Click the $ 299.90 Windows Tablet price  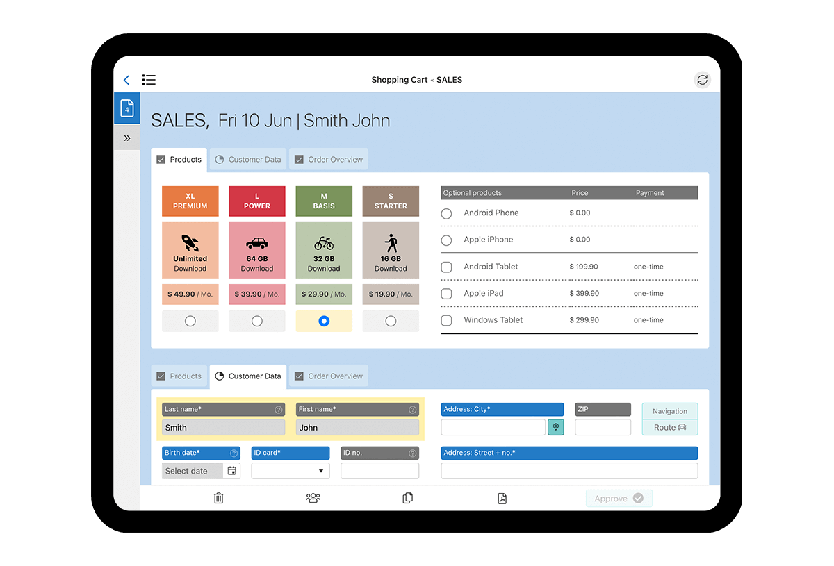584,320
